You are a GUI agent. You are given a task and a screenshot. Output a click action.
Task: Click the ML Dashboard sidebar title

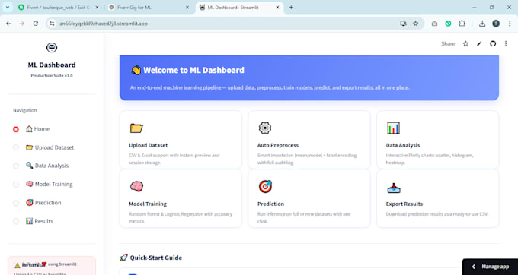52,65
